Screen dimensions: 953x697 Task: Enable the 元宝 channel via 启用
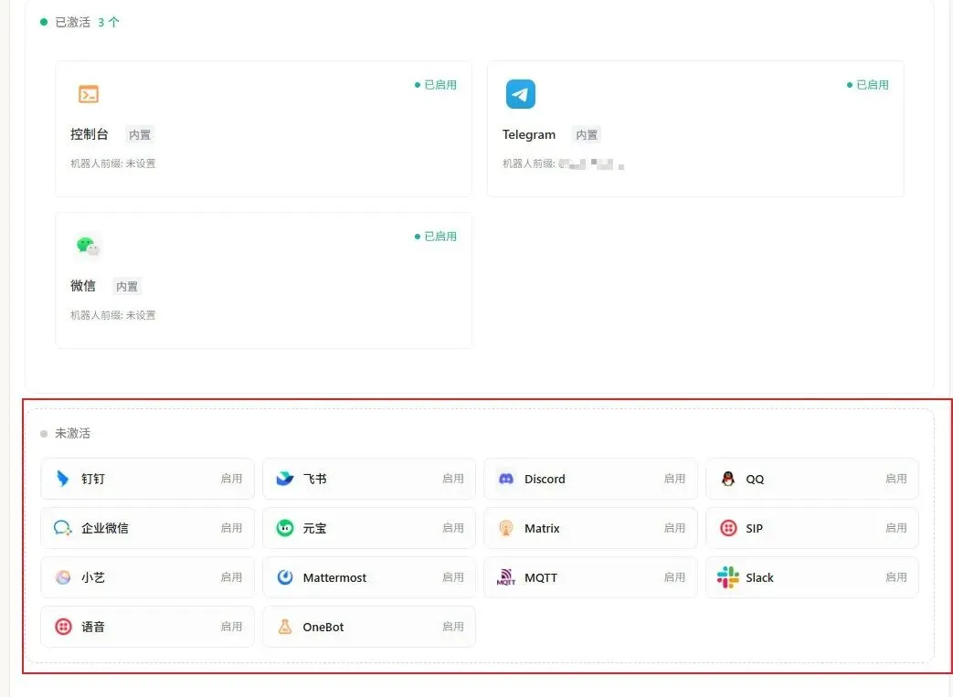[453, 528]
